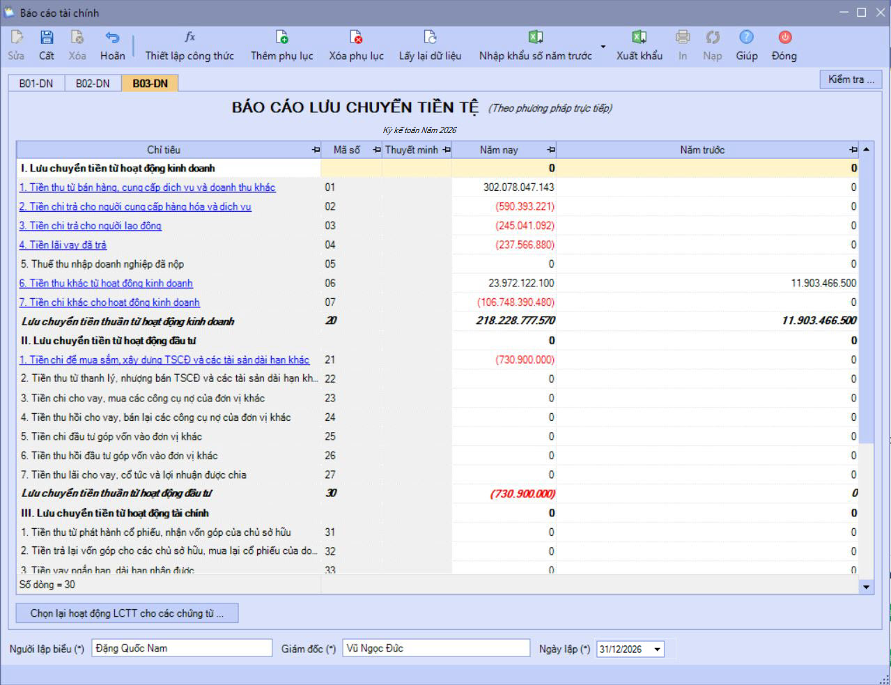Toggle pin on Năm trước column header
The height and width of the screenshot is (685, 891).
tap(853, 150)
